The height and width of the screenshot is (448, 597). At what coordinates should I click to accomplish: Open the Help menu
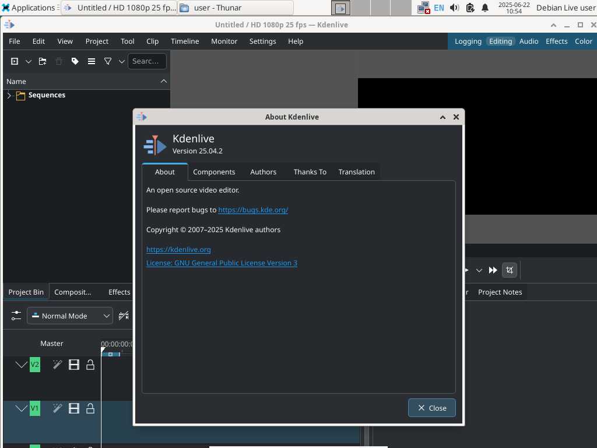point(296,41)
